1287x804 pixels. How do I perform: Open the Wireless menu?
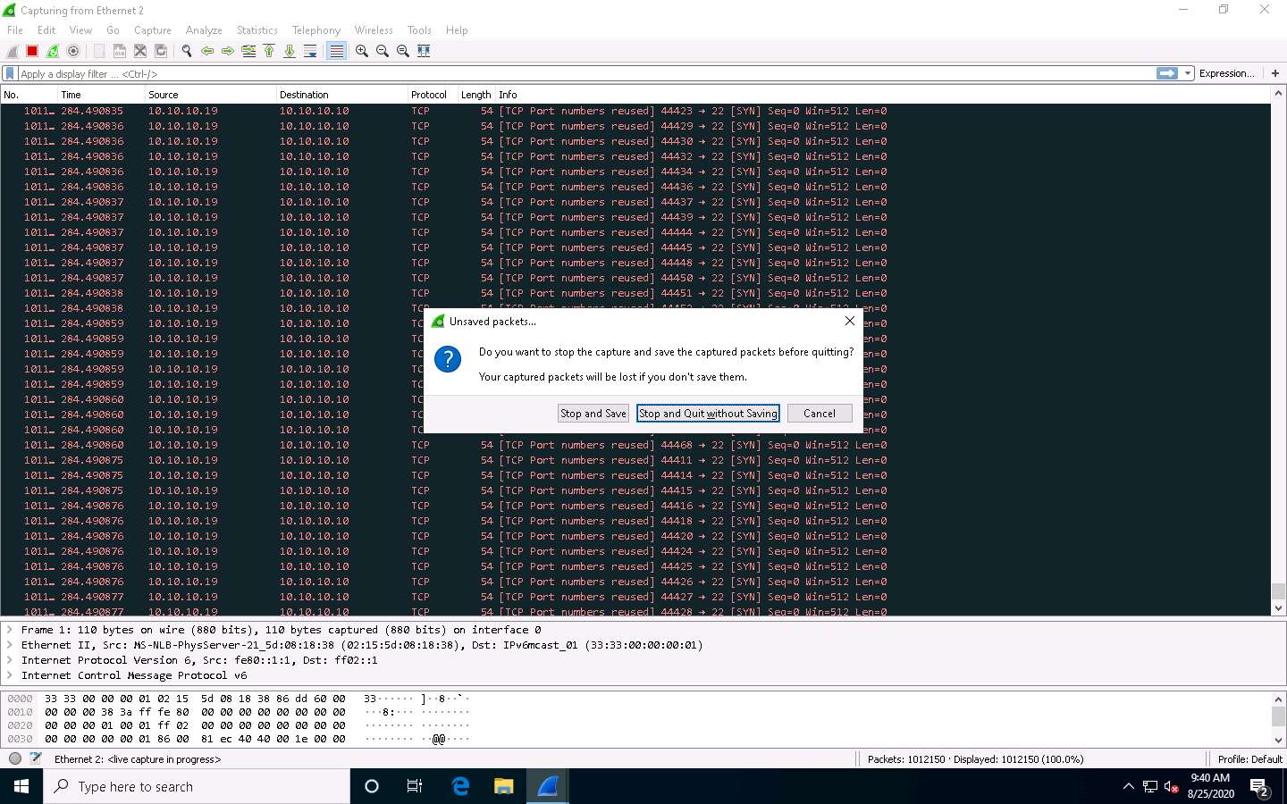(374, 29)
